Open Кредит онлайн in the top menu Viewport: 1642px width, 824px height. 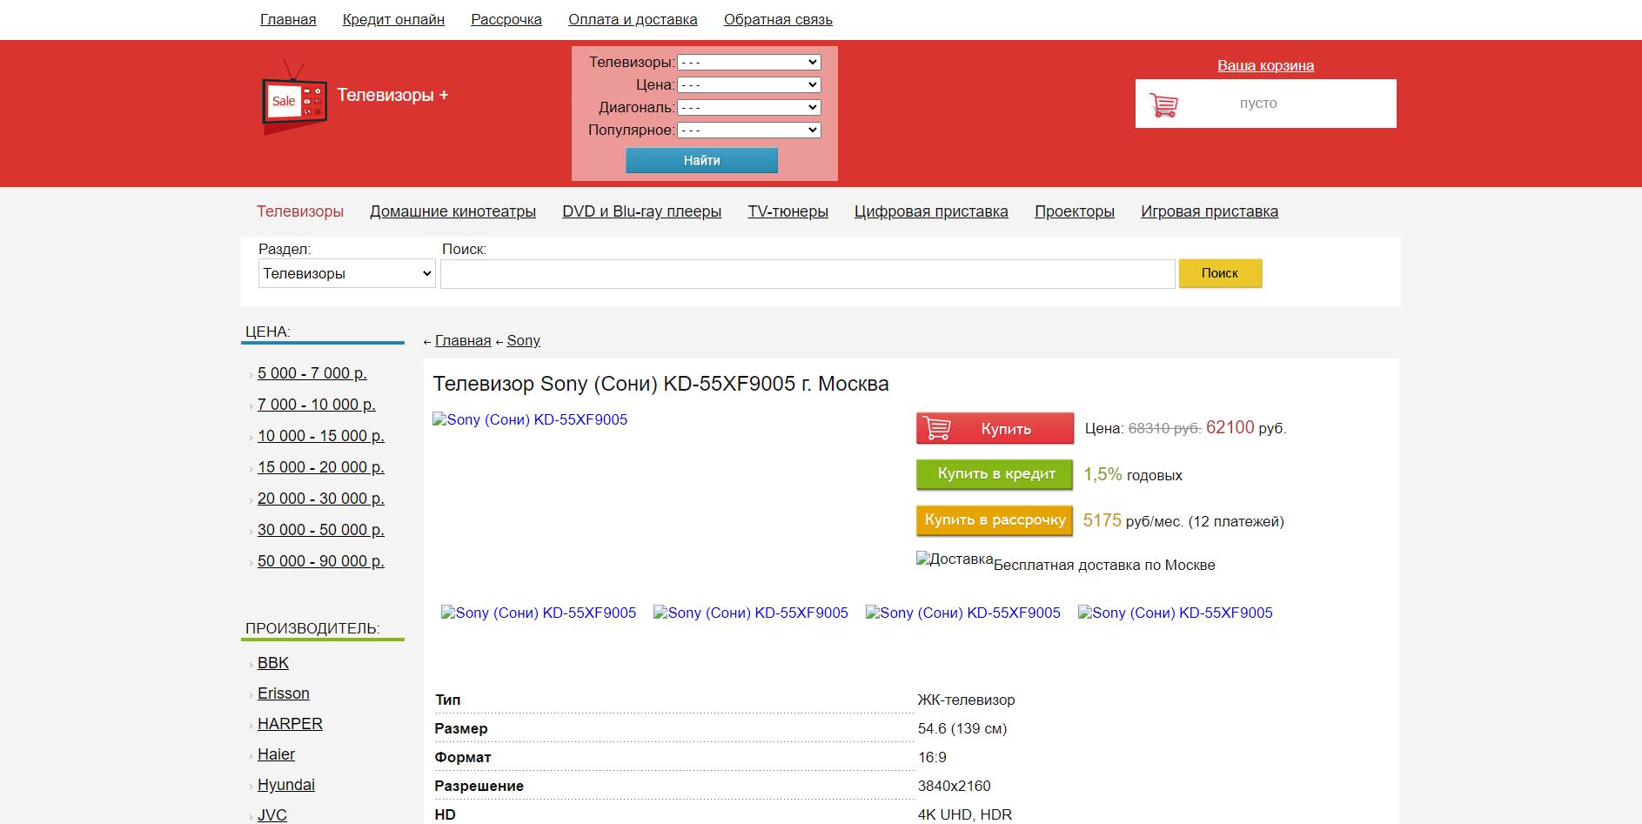click(x=393, y=19)
